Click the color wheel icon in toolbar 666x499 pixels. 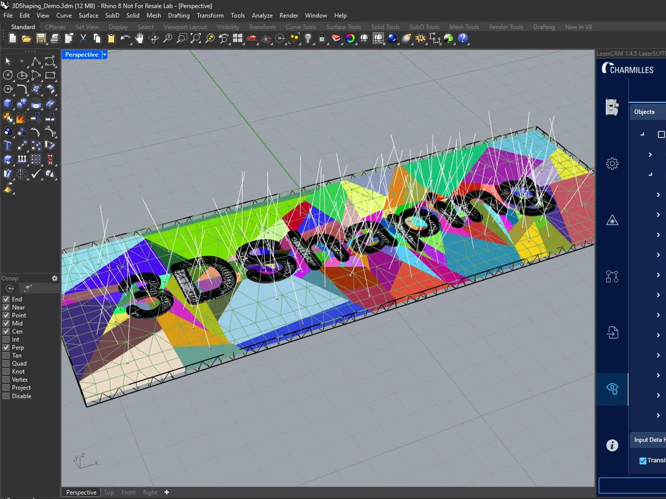coord(350,38)
